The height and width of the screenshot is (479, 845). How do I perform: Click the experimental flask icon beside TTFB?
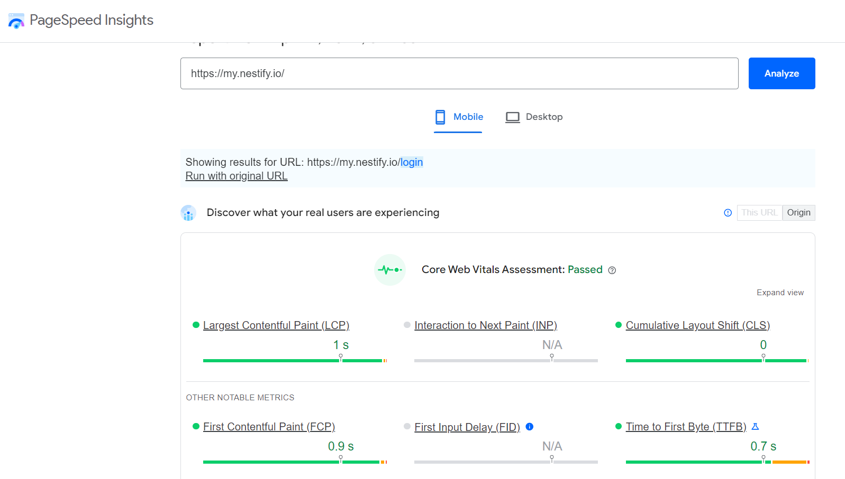click(756, 426)
